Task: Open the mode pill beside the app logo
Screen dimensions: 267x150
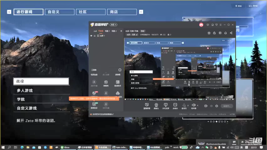Action: click(113, 25)
